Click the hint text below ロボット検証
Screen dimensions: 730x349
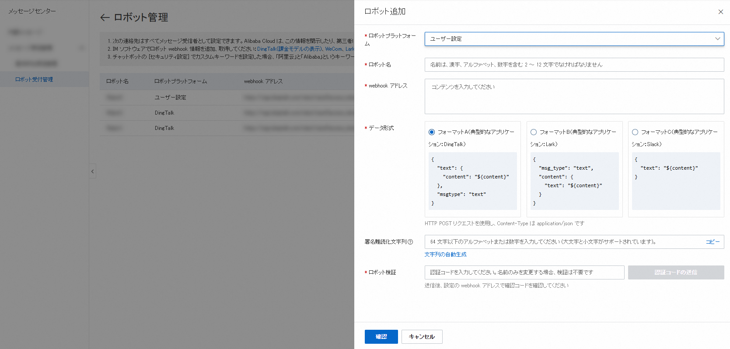pyautogui.click(x=496, y=286)
